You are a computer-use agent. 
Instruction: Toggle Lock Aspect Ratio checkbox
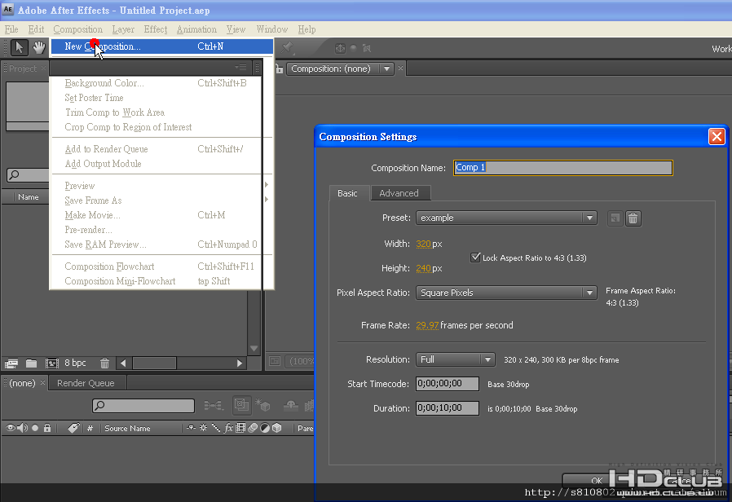(x=475, y=258)
